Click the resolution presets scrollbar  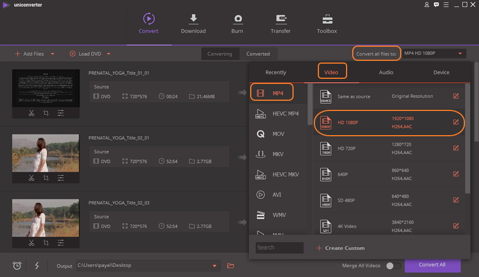467,138
